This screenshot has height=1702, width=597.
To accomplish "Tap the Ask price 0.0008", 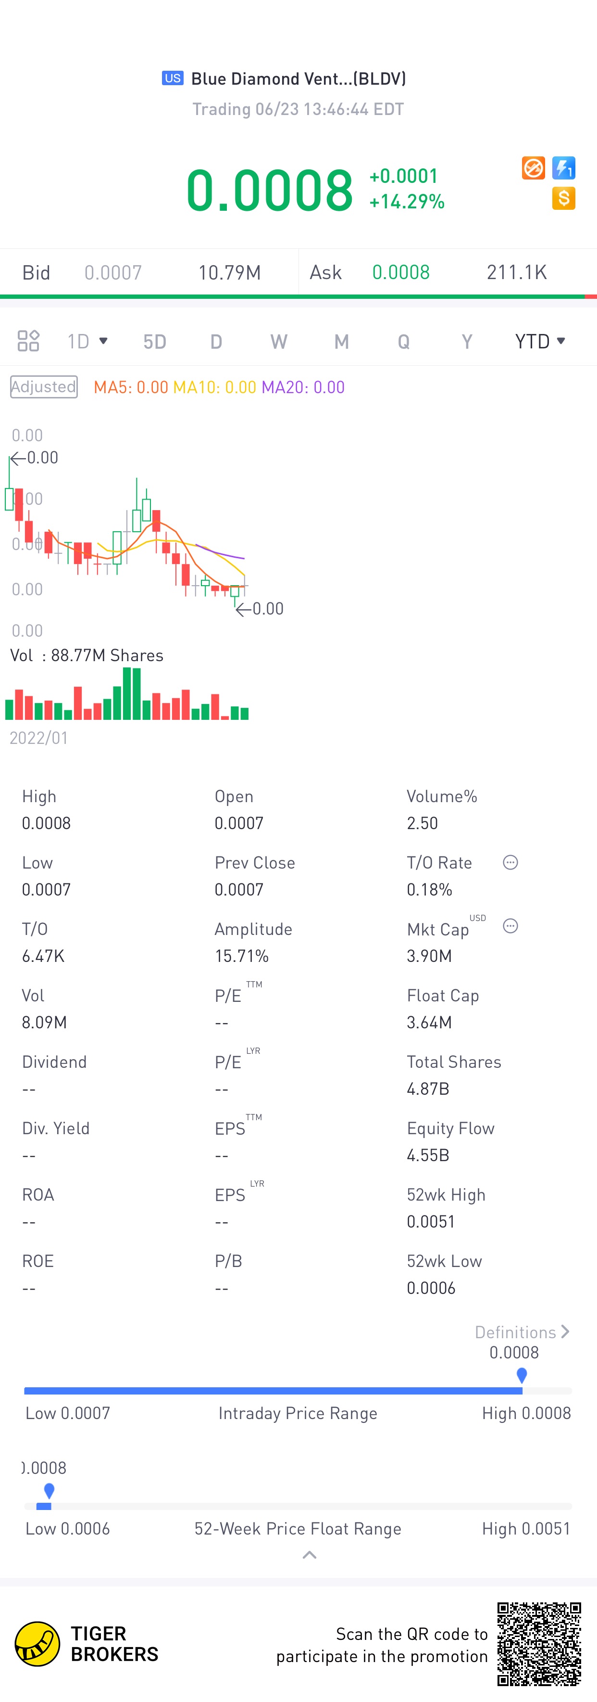I will [400, 272].
